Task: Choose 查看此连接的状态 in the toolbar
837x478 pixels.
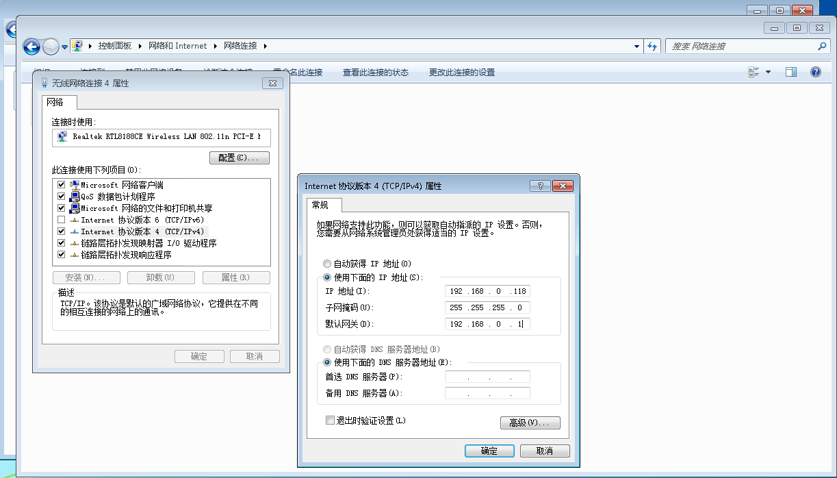Action: pyautogui.click(x=376, y=72)
